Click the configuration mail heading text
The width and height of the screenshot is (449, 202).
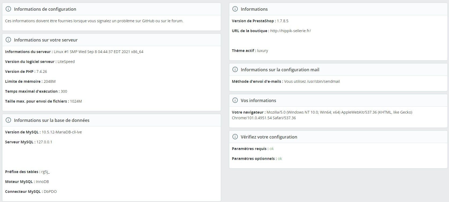[280, 70]
